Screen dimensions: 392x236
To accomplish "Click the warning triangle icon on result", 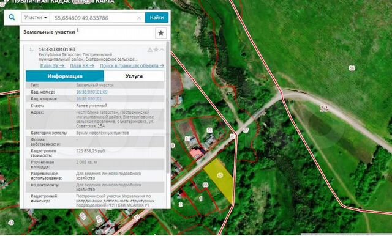I will [x=149, y=50].
